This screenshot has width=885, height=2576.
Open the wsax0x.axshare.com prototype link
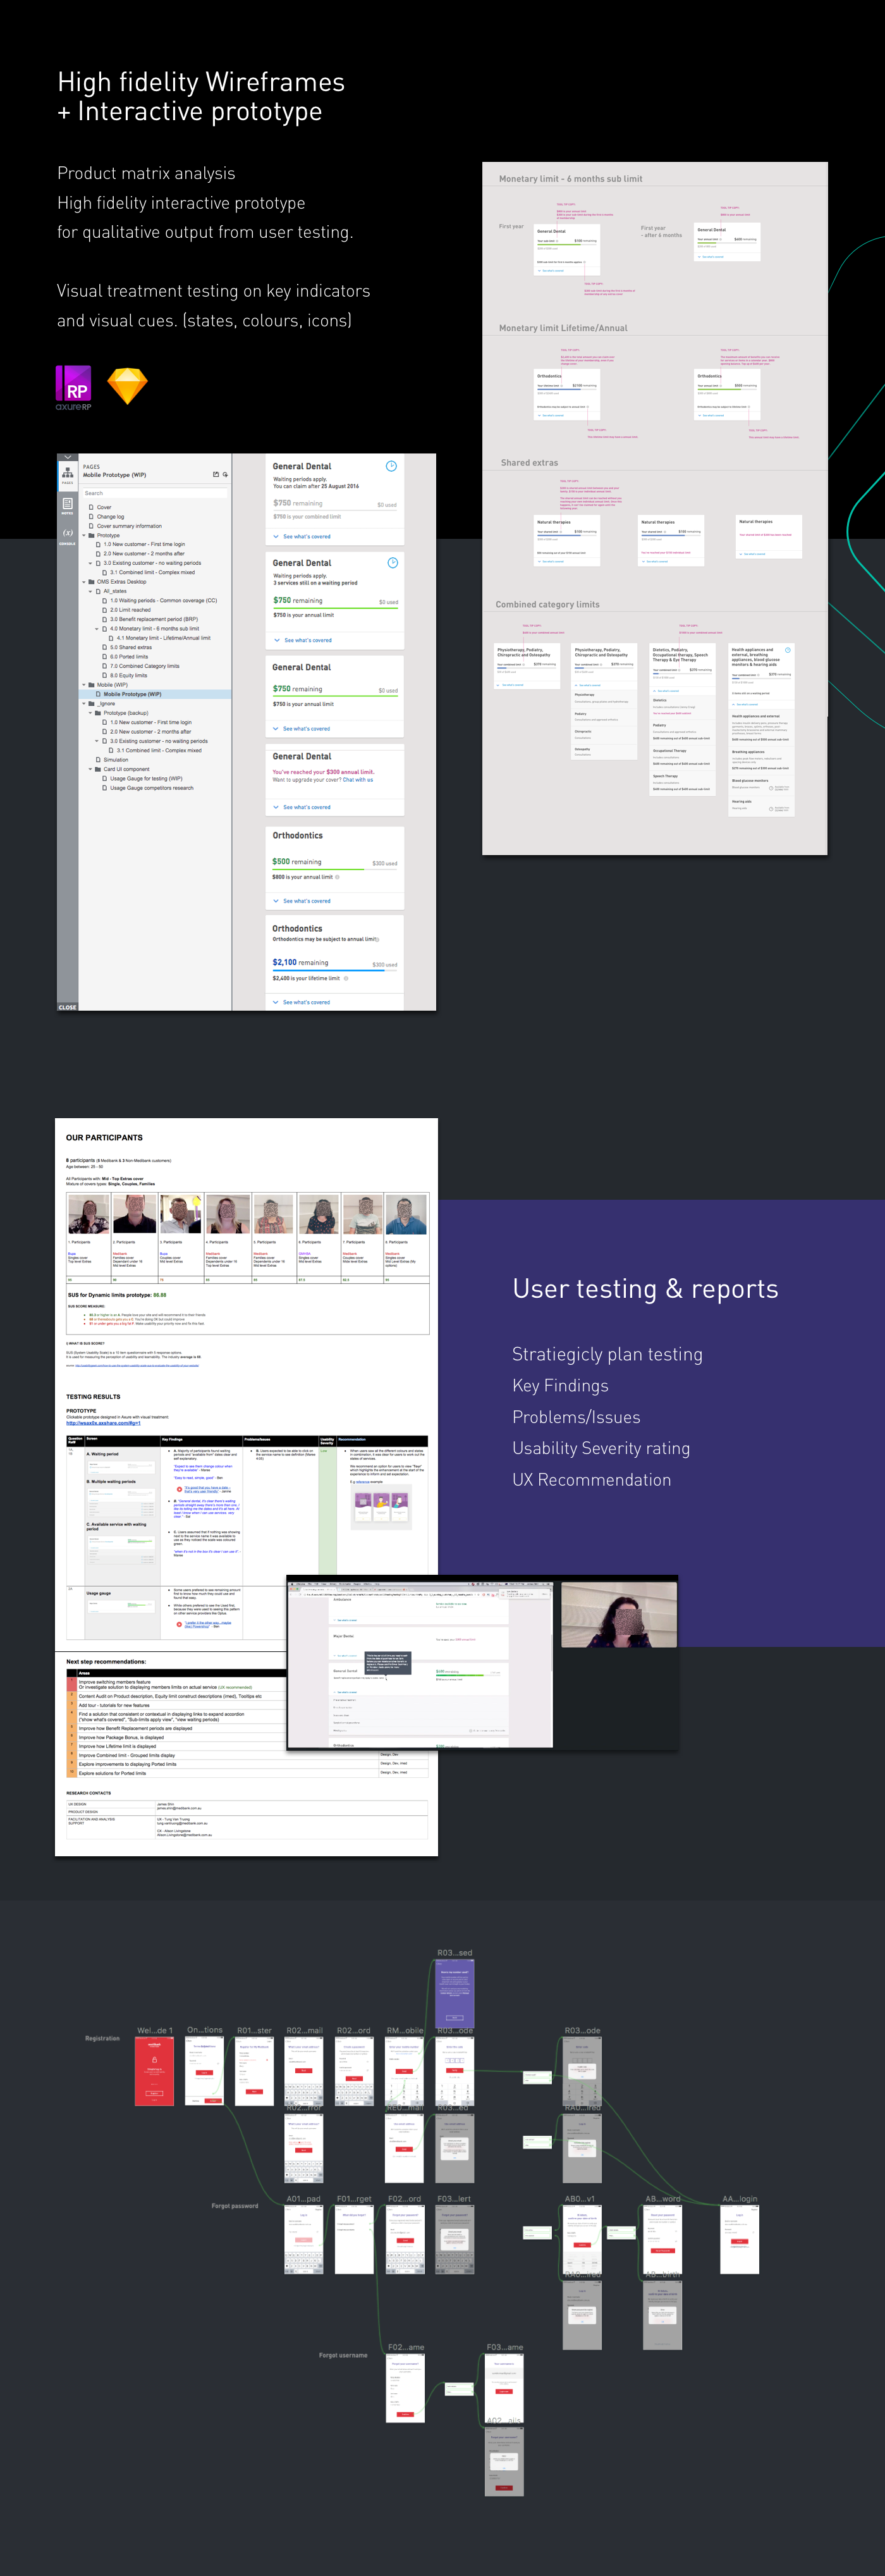coord(103,1423)
